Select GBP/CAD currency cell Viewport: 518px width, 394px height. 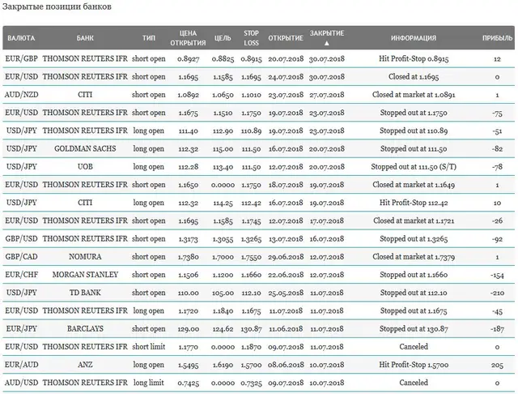pos(22,257)
